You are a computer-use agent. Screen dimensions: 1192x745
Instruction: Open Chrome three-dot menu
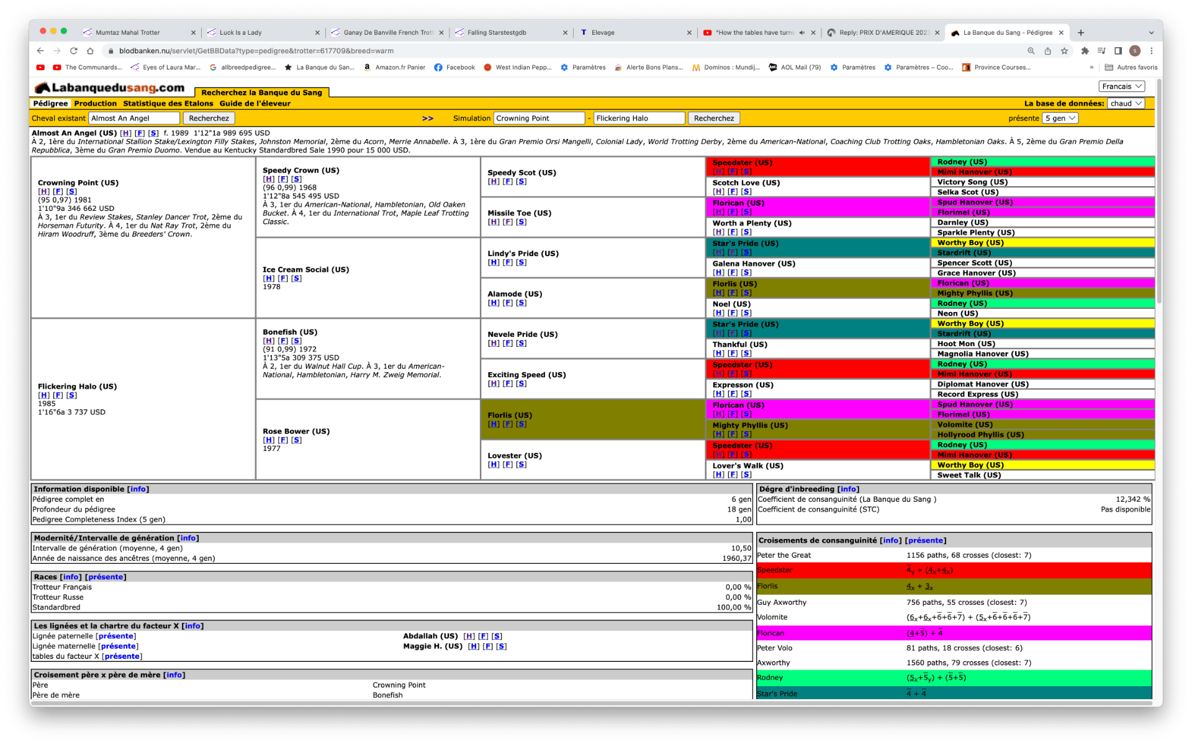1151,51
